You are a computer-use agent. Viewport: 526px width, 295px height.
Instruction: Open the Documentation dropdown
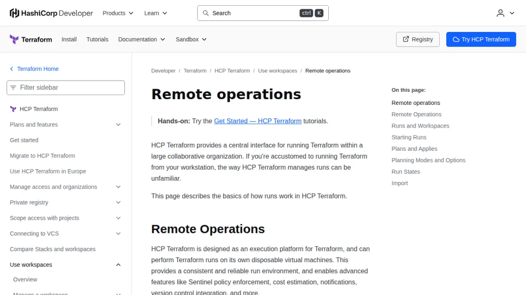pyautogui.click(x=142, y=39)
